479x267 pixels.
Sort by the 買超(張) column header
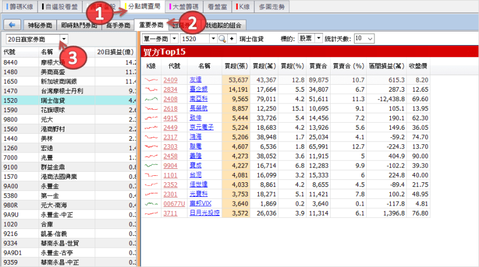pyautogui.click(x=236, y=66)
